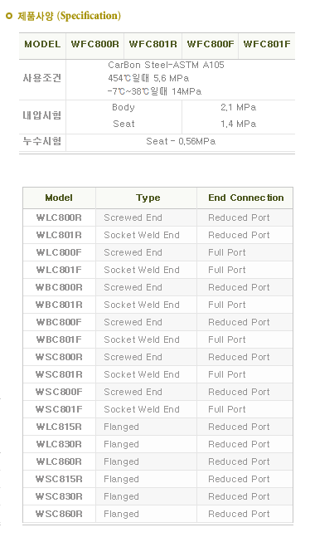The image size is (310, 537).
Task: Select the WFC800R column header
Action: tap(94, 44)
